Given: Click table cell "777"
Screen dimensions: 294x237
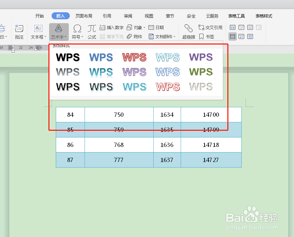Looking at the screenshot, I should click(119, 160).
